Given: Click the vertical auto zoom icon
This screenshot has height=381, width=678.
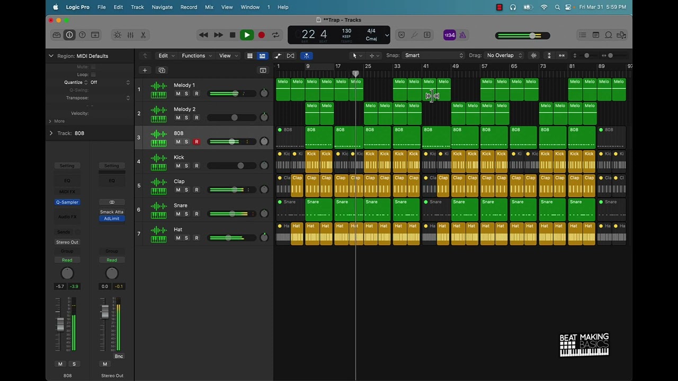Looking at the screenshot, I should coord(549,56).
